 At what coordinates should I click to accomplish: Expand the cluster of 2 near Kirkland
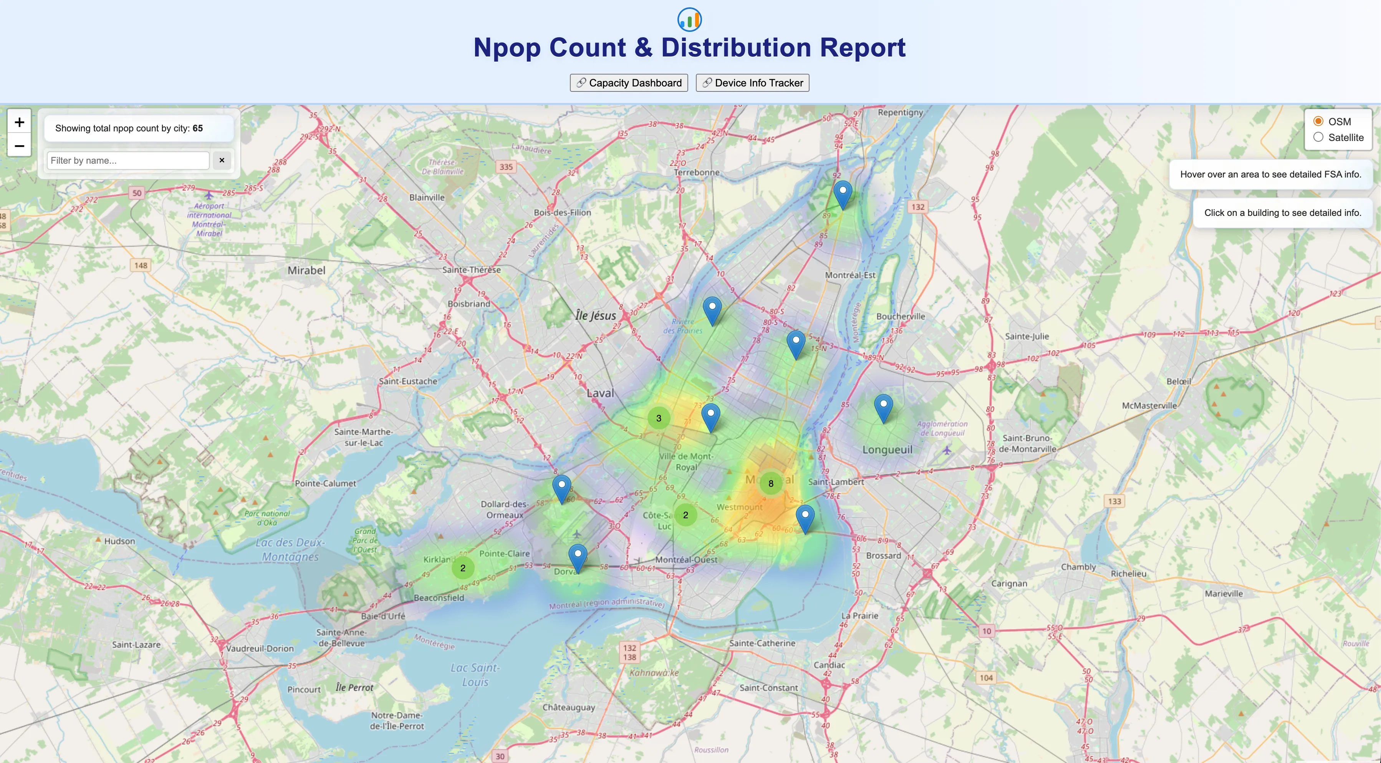click(x=463, y=568)
